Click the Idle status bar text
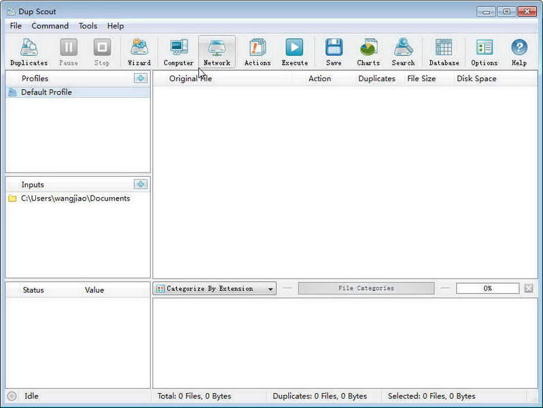 pos(31,396)
